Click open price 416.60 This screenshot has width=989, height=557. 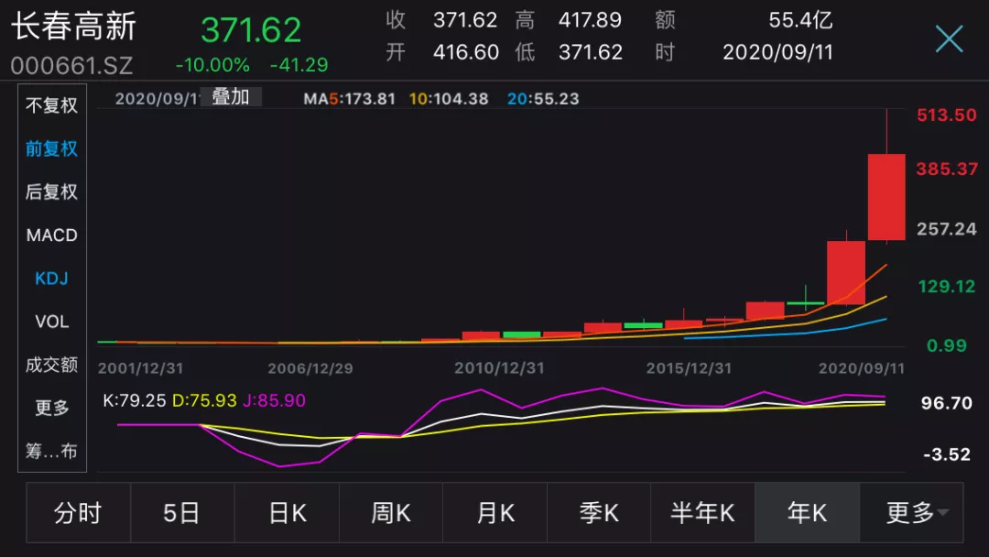point(466,51)
